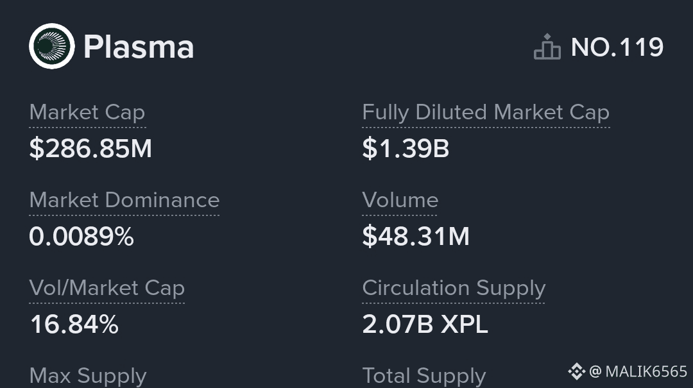
Task: Select the 2.07B XPL supply value
Action: point(425,325)
